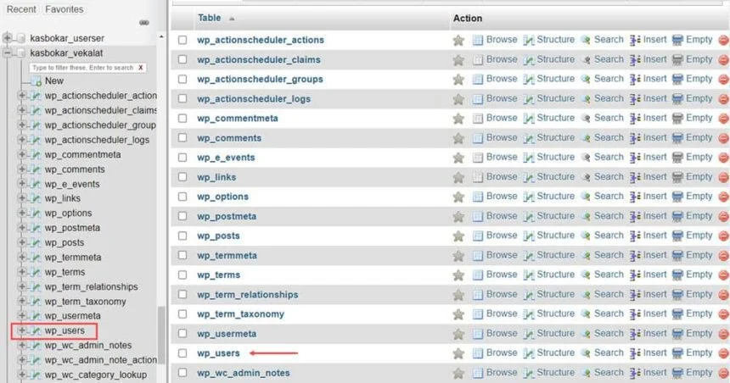Open wp_users table link in main list

pos(218,353)
